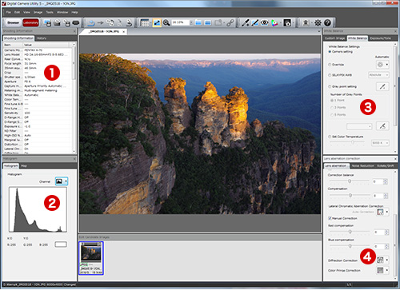Viewport: 400px width, 290px height.
Task: Click the histogram color swatch box
Action: 61,244
